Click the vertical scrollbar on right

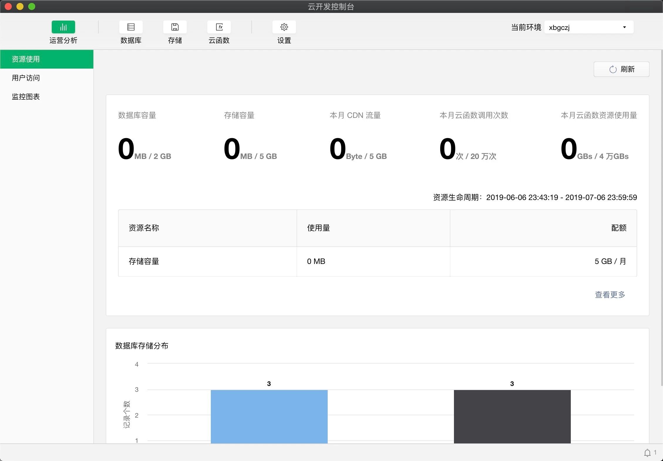coord(661,217)
